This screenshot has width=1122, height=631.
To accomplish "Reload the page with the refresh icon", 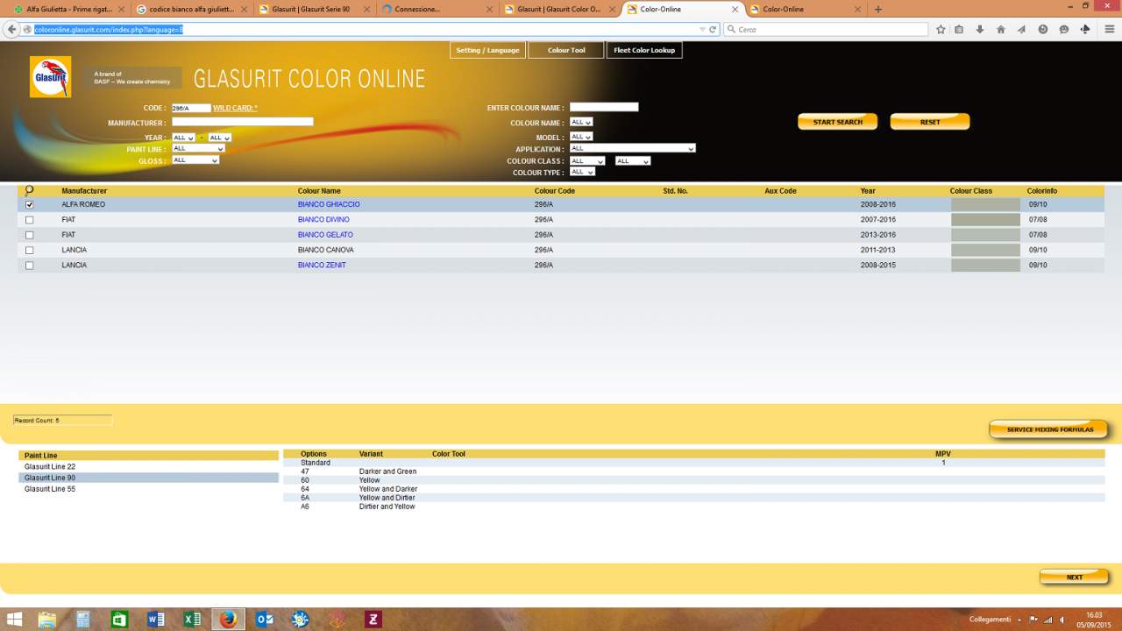I will [713, 29].
